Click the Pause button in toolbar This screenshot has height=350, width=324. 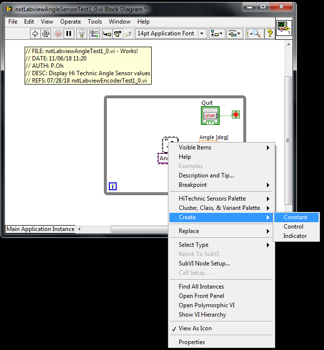[x=68, y=34]
